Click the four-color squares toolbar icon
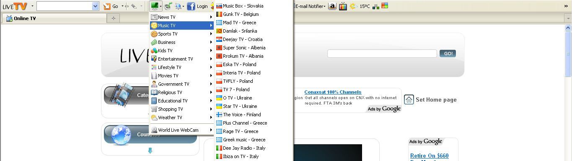Screen dimensions: 572x161 tap(384, 6)
